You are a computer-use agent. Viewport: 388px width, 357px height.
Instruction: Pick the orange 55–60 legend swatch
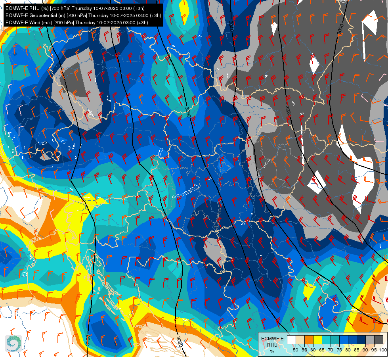309,340
